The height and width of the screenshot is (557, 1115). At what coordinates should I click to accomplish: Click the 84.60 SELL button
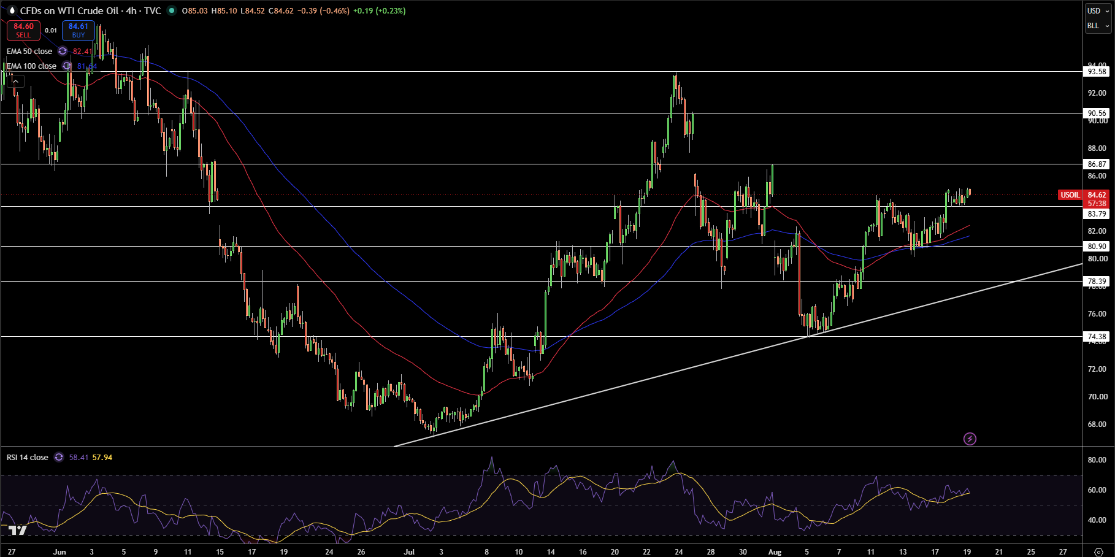23,30
